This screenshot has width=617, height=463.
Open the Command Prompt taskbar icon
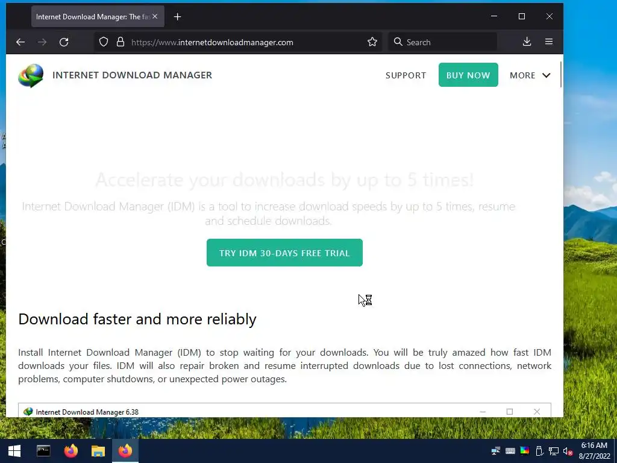43,451
